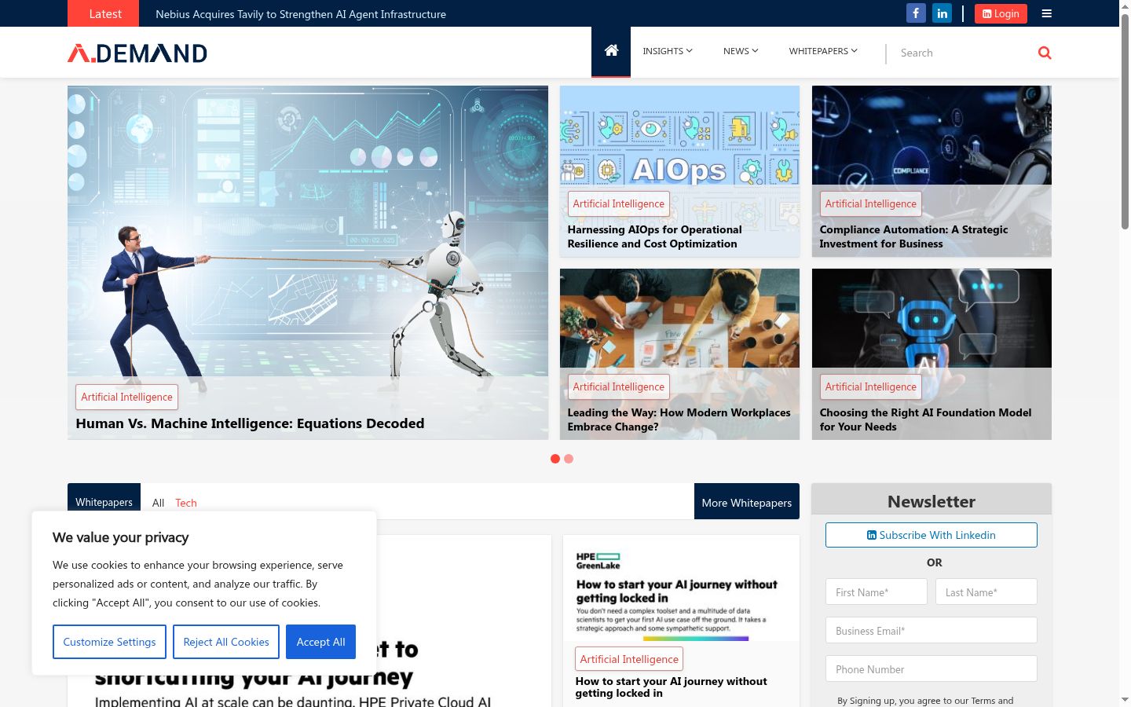Viewport: 1131px width, 707px height.
Task: Open Nebius Acquires Tavily headline
Action: [x=301, y=14]
